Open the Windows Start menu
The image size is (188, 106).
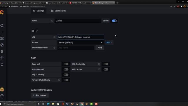[x=1, y=104]
